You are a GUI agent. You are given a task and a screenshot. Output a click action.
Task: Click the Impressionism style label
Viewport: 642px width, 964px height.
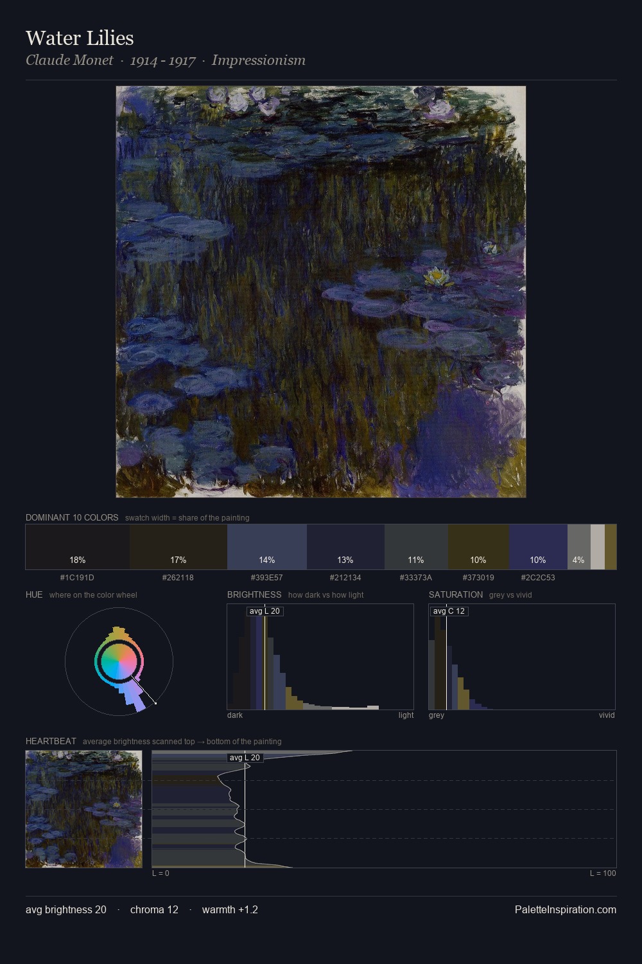click(x=259, y=60)
